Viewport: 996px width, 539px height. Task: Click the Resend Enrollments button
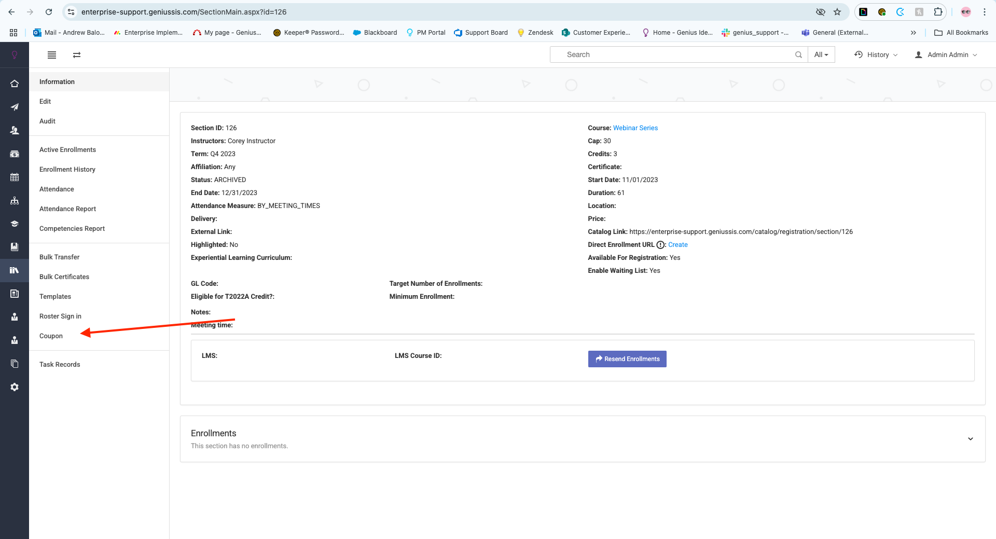click(627, 359)
